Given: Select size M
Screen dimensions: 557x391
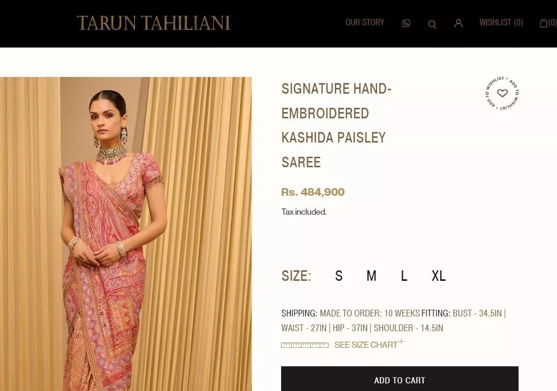Looking at the screenshot, I should tap(371, 276).
